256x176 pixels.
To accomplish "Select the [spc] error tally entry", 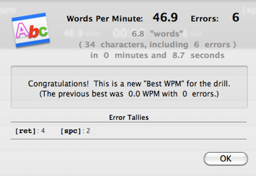I will point(75,131).
